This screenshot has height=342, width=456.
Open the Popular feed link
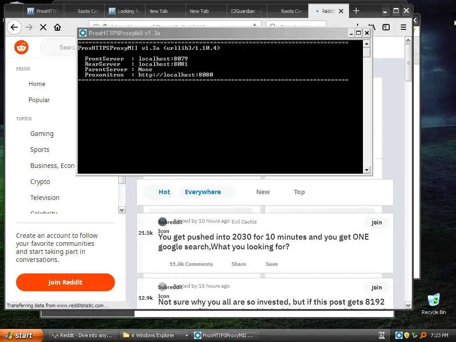39,100
